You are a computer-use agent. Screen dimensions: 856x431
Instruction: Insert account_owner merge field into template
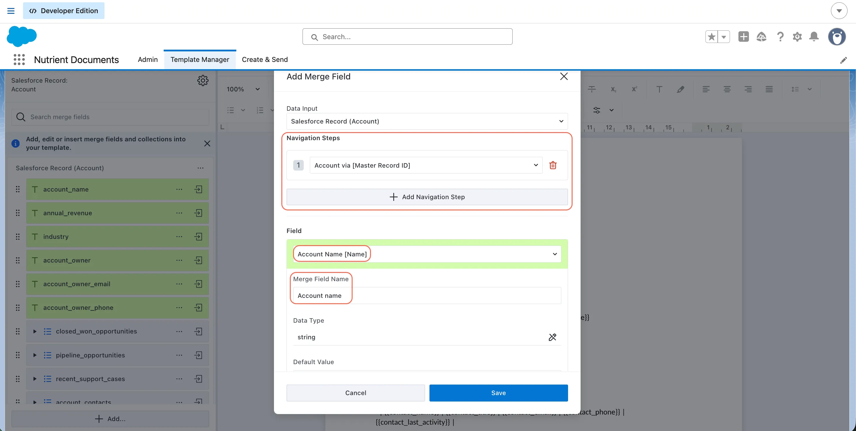click(198, 260)
